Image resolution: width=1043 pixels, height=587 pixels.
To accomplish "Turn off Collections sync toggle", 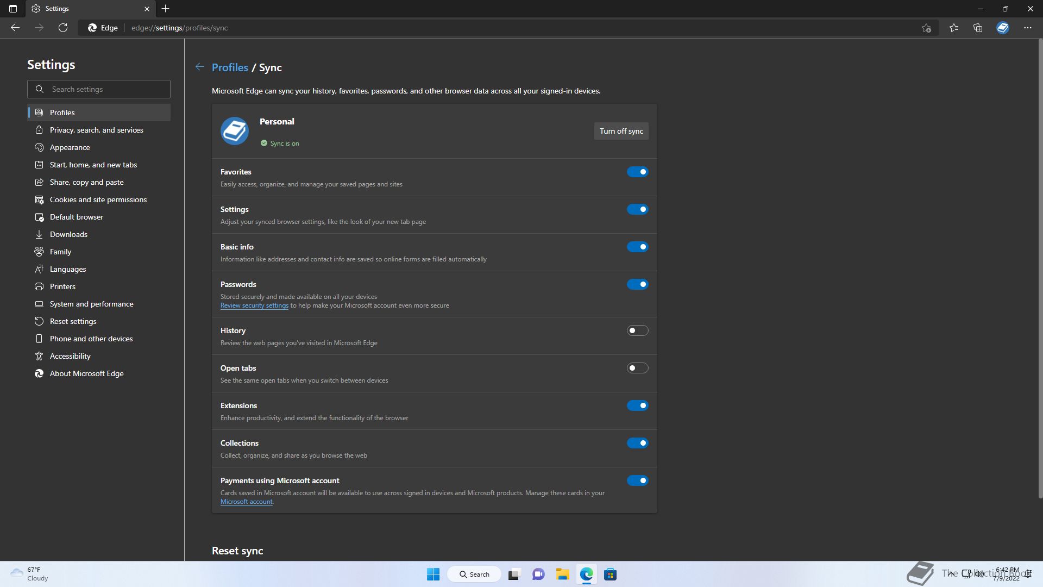I will pos(638,443).
